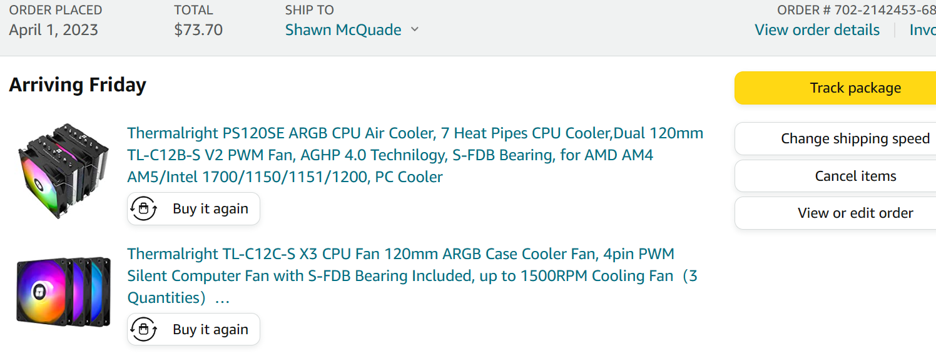Screen dimensions: 936x363
Task: Select Change shipping speed
Action: [835, 138]
